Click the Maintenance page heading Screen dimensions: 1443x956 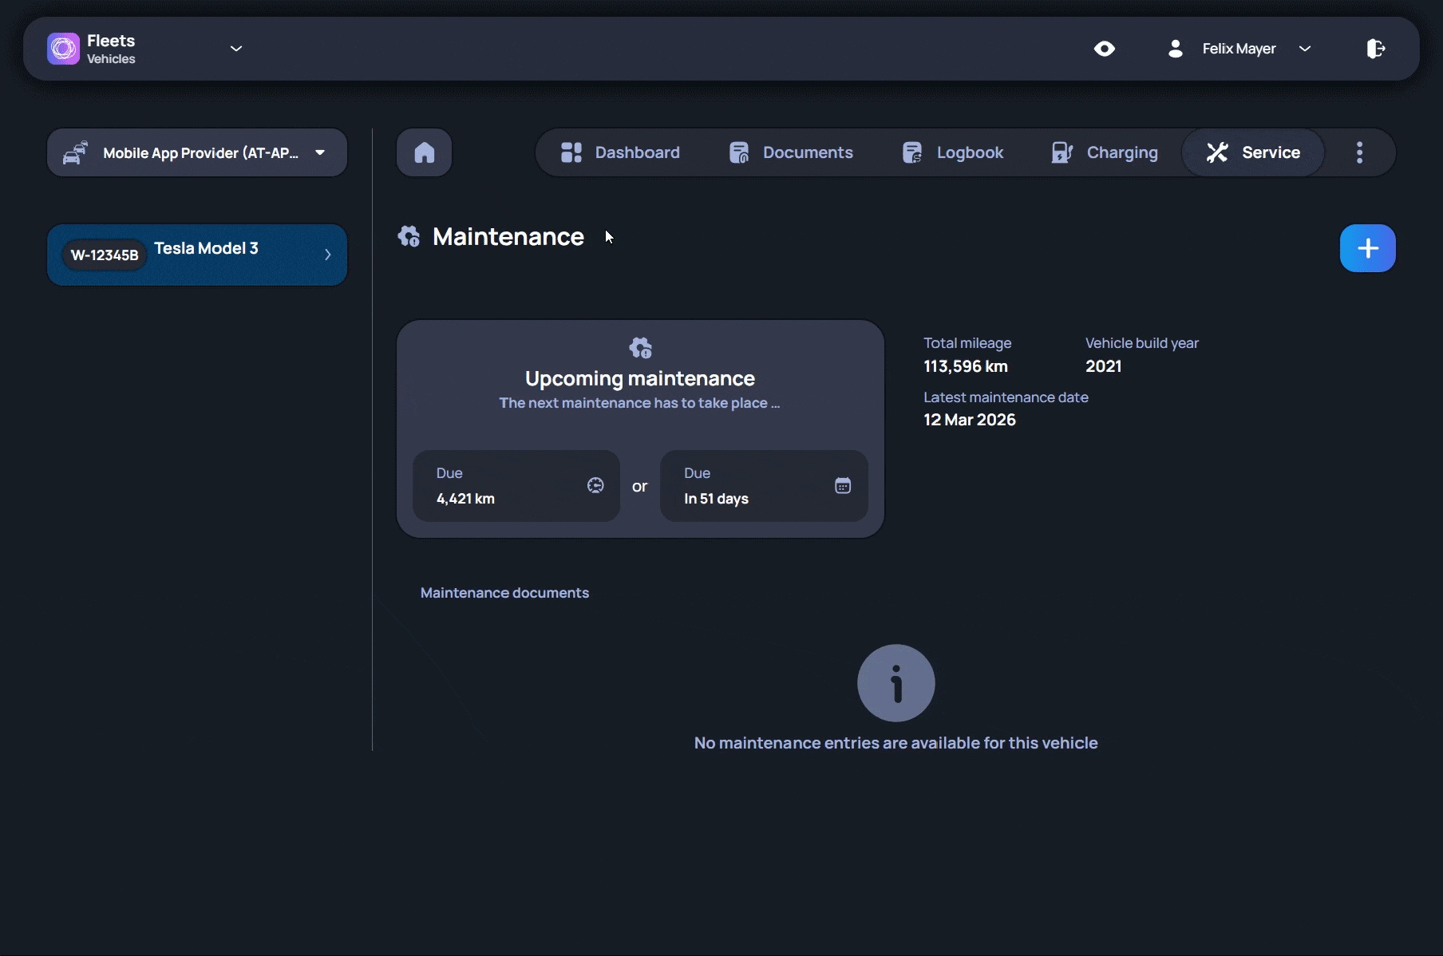point(508,237)
